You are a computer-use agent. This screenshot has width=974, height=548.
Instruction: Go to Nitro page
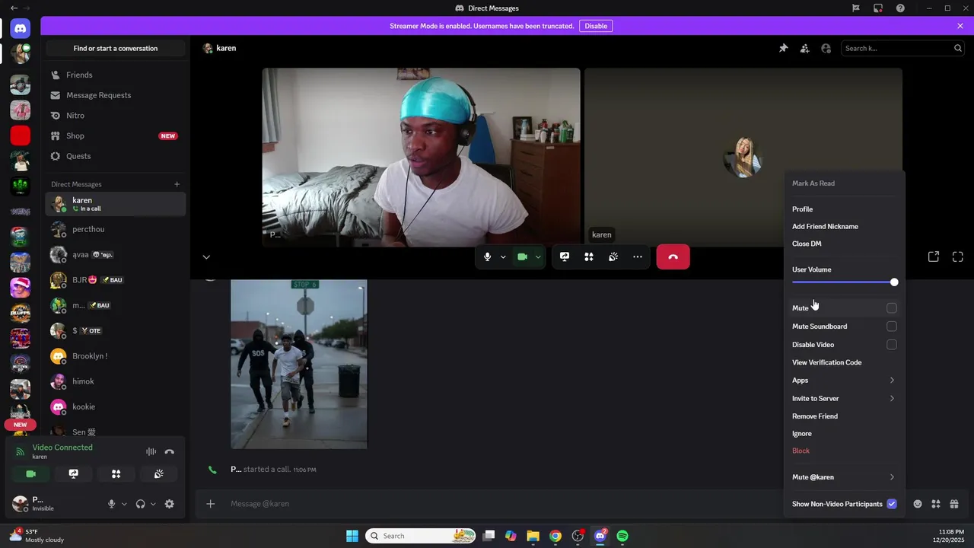coord(115,116)
